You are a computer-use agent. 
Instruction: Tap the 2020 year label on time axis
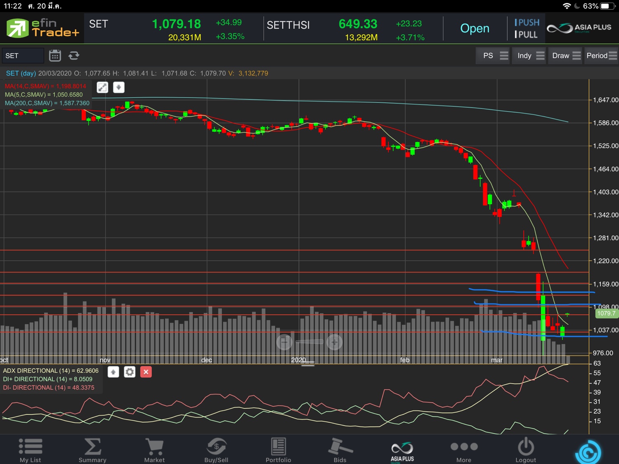pyautogui.click(x=298, y=360)
